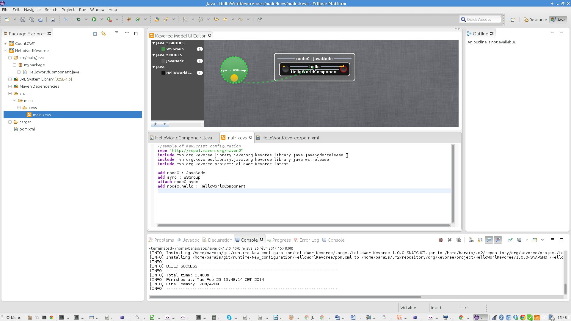Click Remove Launch X icon in console
This screenshot has height=321, width=571.
[x=450, y=240]
